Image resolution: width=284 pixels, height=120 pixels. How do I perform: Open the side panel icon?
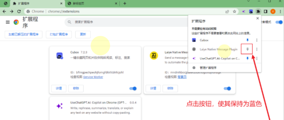coord(266,12)
